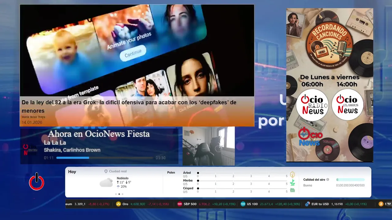
Task: Click the Hoy weather label
Action: click(x=72, y=172)
